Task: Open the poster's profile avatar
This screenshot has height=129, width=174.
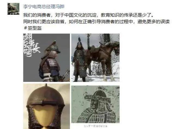Action: tap(13, 9)
